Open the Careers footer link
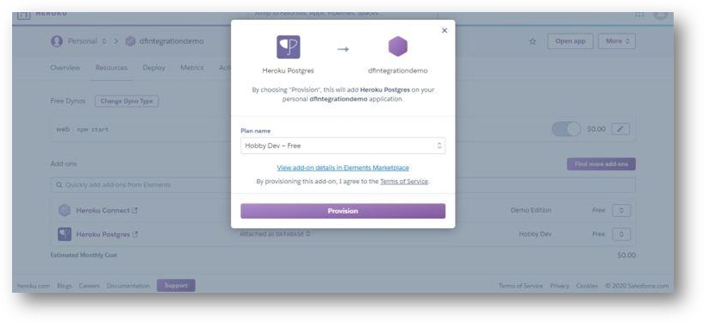 (x=90, y=286)
